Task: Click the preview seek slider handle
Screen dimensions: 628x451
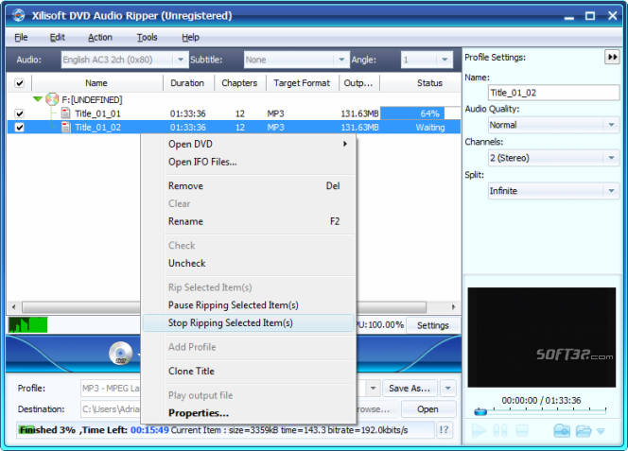Action: point(480,411)
